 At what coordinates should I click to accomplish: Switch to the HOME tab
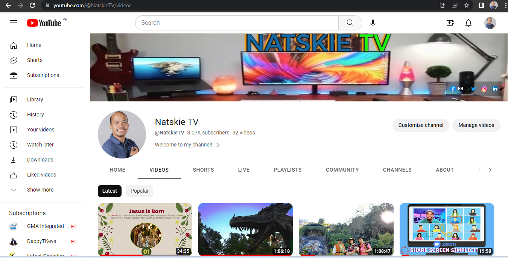pos(117,170)
